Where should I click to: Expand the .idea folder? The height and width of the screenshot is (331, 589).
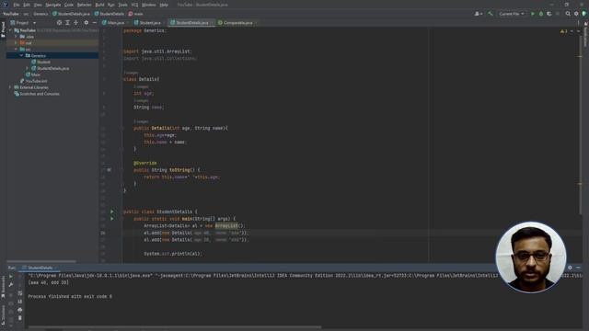pyautogui.click(x=16, y=37)
